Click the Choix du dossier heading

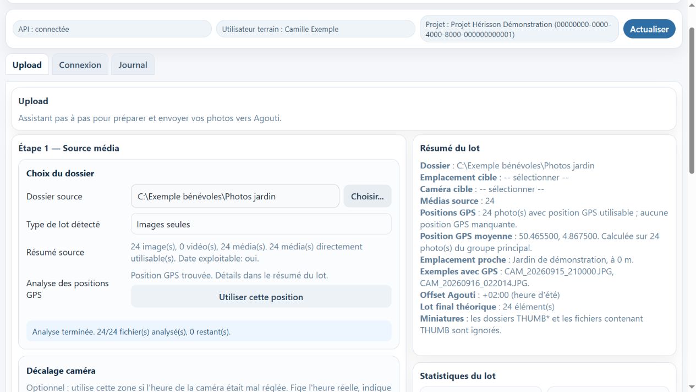pyautogui.click(x=61, y=173)
